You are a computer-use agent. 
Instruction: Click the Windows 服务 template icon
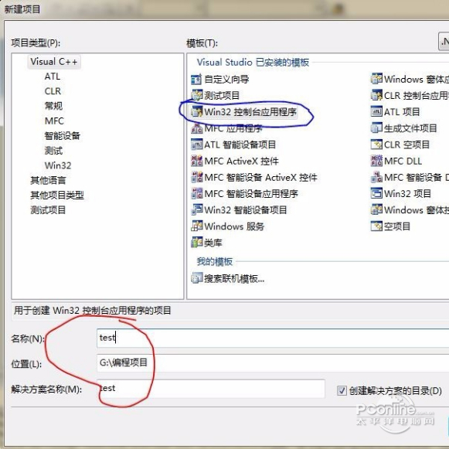(196, 226)
